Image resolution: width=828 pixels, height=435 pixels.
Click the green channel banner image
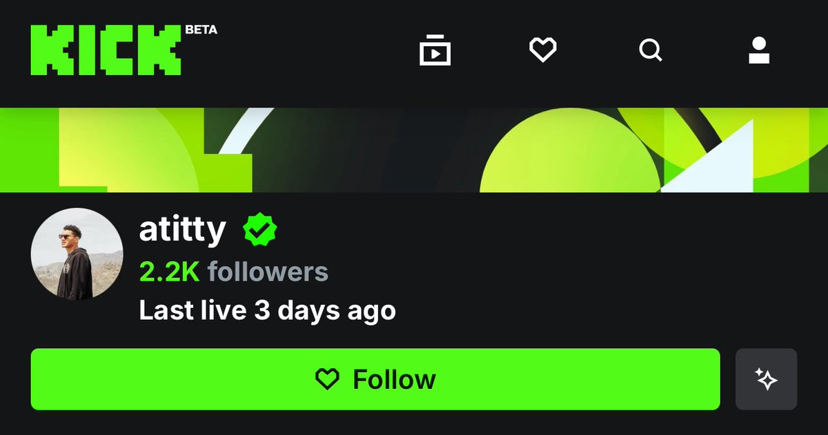[414, 150]
